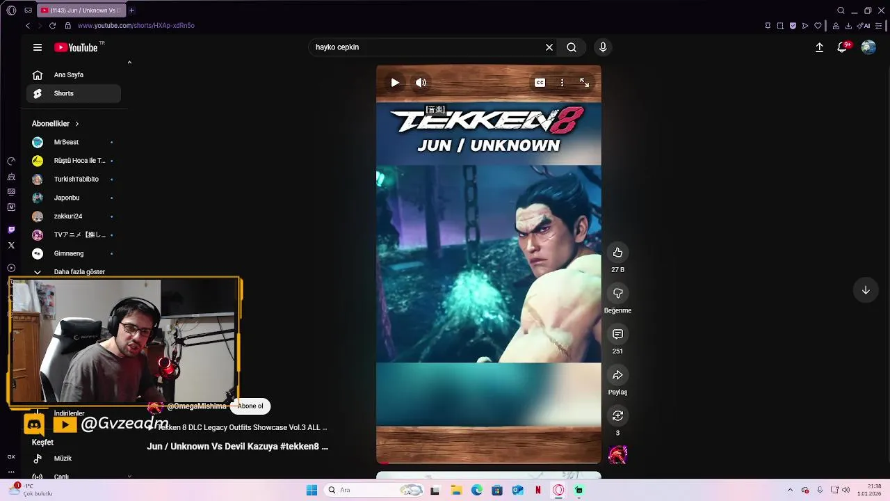Add page to bookmarks heart icon
Screen dimensions: 890x501
[x=818, y=26]
